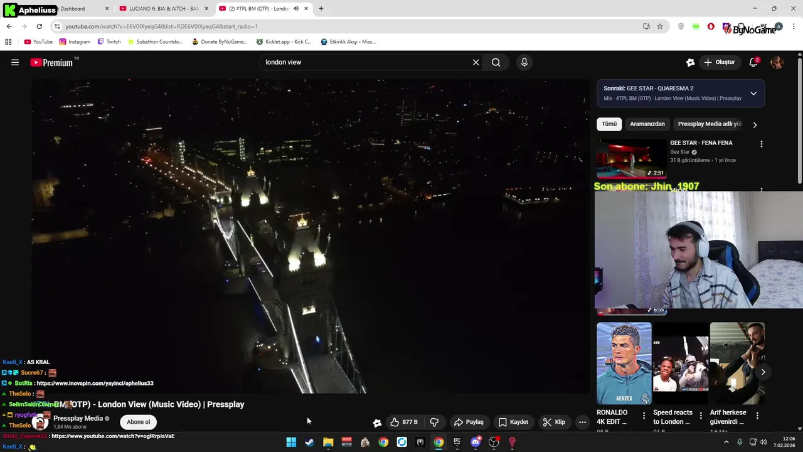Open volume control in system tray
The width and height of the screenshot is (803, 452).
pos(763,442)
